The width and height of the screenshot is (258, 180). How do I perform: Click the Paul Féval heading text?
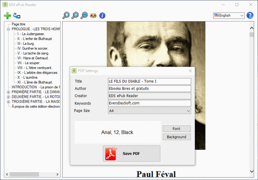pos(156,174)
